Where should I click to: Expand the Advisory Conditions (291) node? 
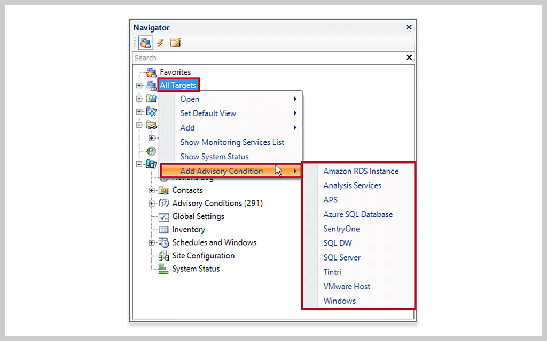(x=152, y=203)
